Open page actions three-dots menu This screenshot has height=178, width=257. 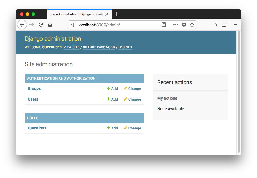point(175,25)
